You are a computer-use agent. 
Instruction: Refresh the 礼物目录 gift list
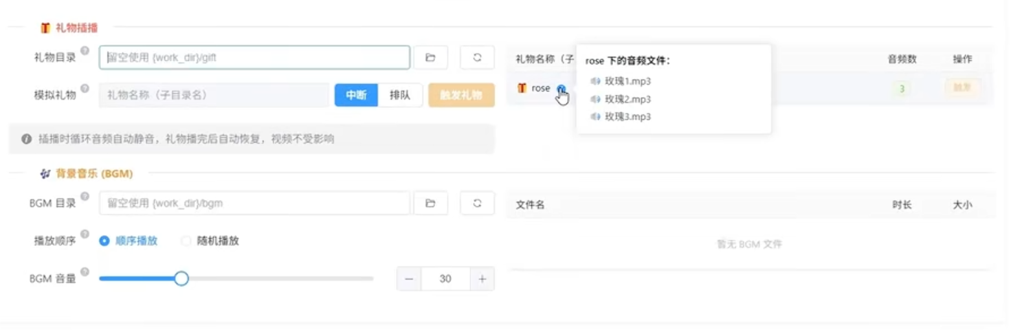477,58
